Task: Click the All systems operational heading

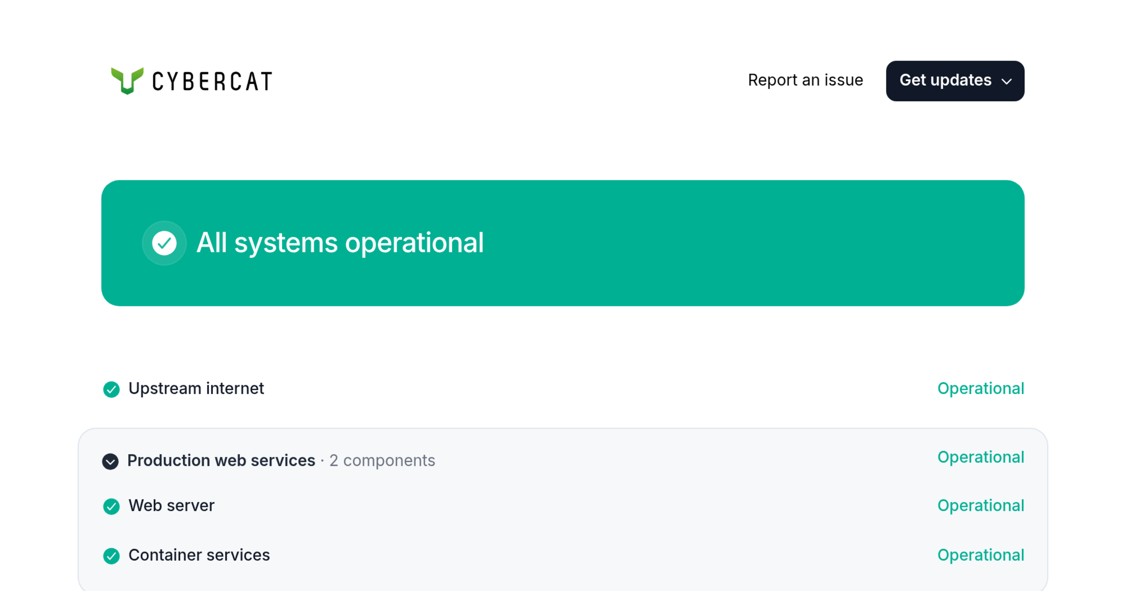Action: click(340, 243)
